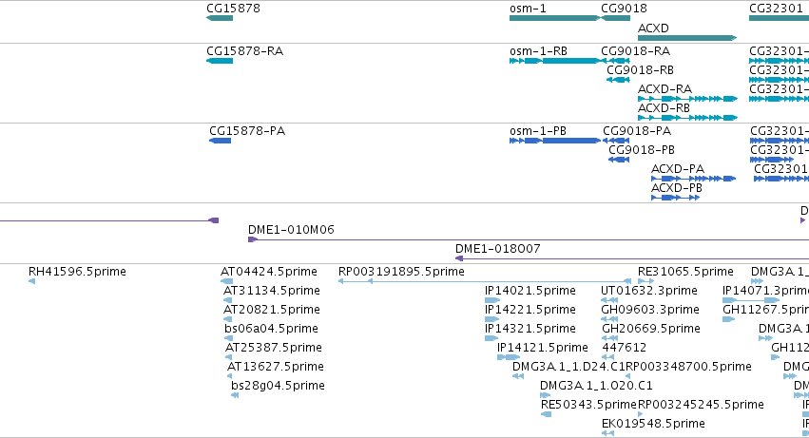The height and width of the screenshot is (438, 809).
Task: Select the ACXD-PB protein glyph
Action: 675,198
